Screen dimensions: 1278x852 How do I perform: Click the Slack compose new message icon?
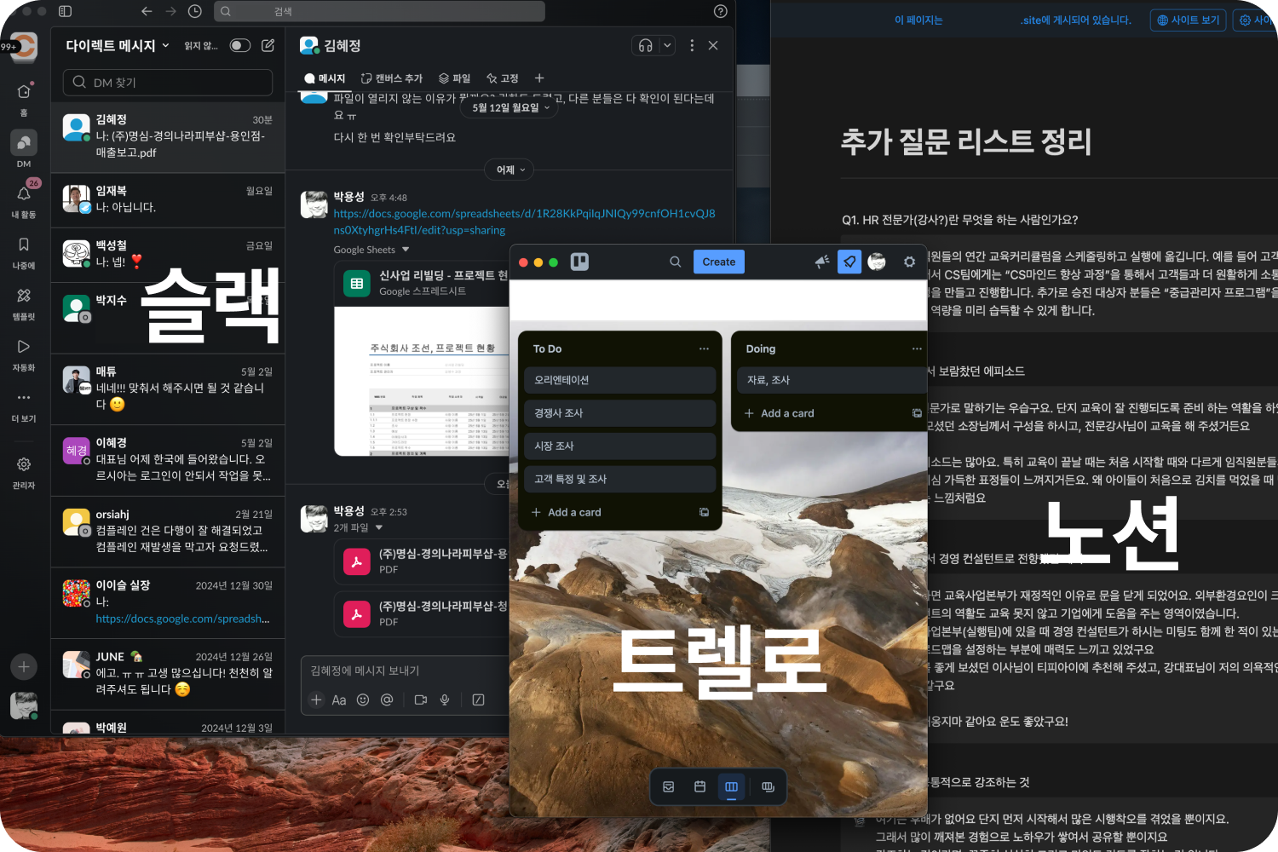point(268,45)
